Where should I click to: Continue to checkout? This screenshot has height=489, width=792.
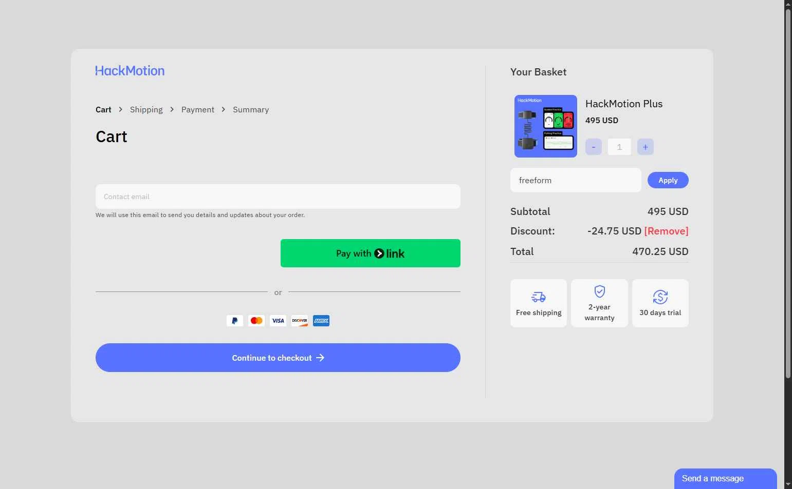click(278, 358)
